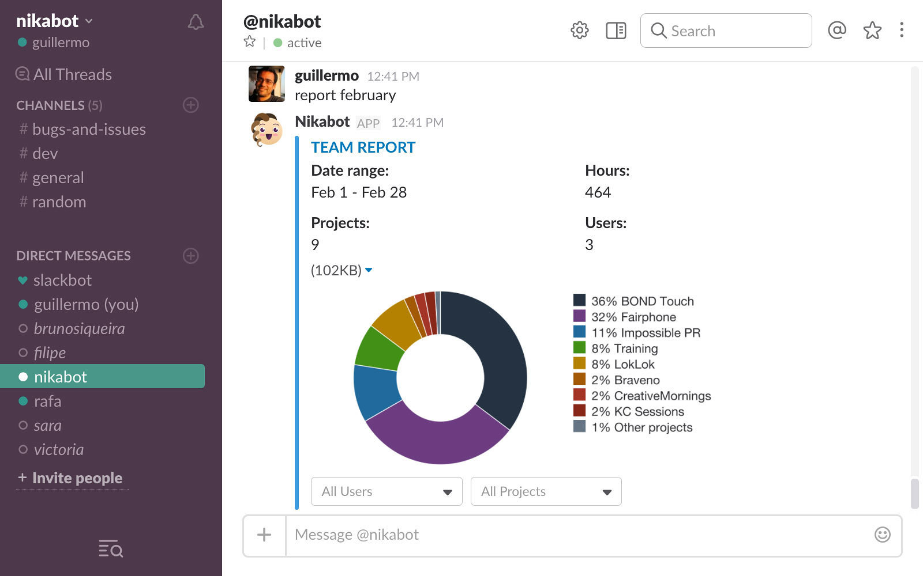Viewport: 923px width, 576px height.
Task: Open the nikabot workspace menu
Action: pyautogui.click(x=54, y=21)
